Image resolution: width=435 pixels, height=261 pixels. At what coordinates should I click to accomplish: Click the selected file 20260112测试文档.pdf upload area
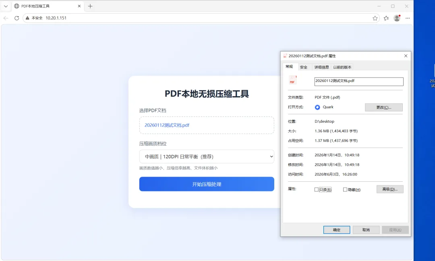pos(207,125)
